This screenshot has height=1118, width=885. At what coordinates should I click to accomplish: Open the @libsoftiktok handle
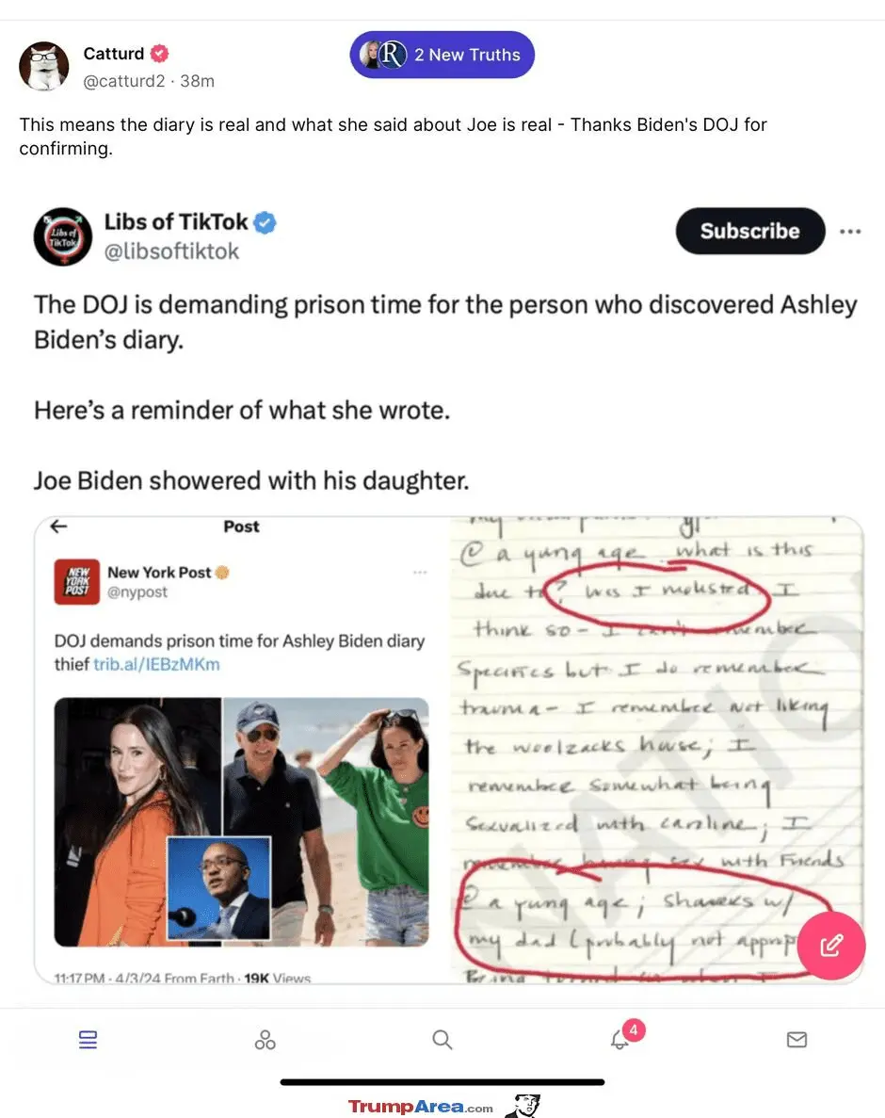pos(171,251)
